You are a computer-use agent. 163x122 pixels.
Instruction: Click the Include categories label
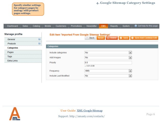tap(58, 53)
